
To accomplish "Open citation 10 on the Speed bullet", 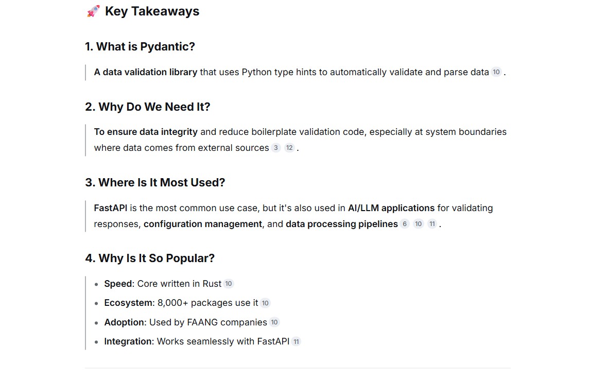I will [x=229, y=284].
